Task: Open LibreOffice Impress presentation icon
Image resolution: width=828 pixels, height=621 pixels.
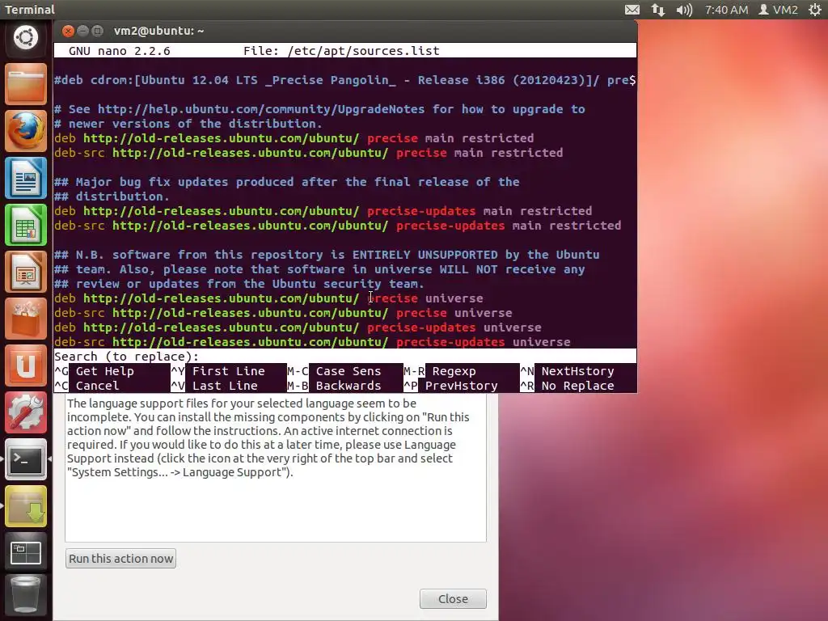Action: pyautogui.click(x=26, y=272)
